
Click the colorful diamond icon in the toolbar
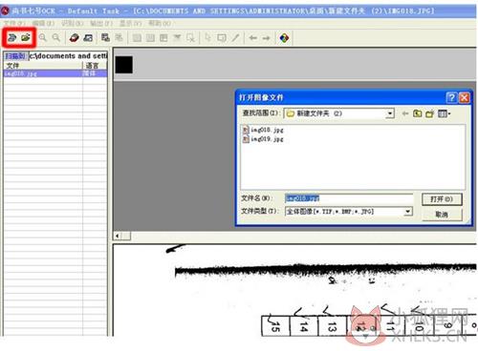(x=284, y=38)
